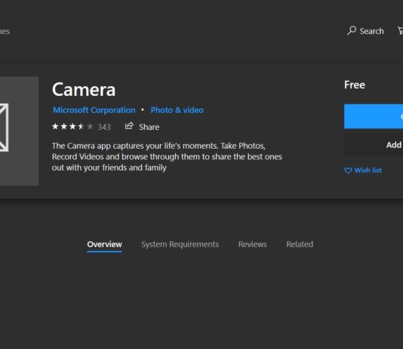Click the Wish list link text
Image resolution: width=403 pixels, height=349 pixels.
pyautogui.click(x=368, y=170)
